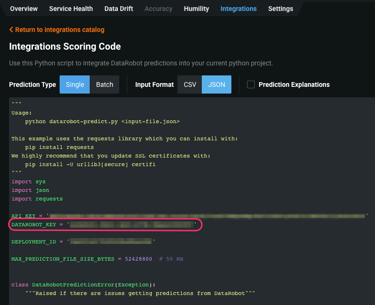This screenshot has height=305, width=375.
Task: Select the grayed-out Accuracy tab
Action: click(x=158, y=9)
